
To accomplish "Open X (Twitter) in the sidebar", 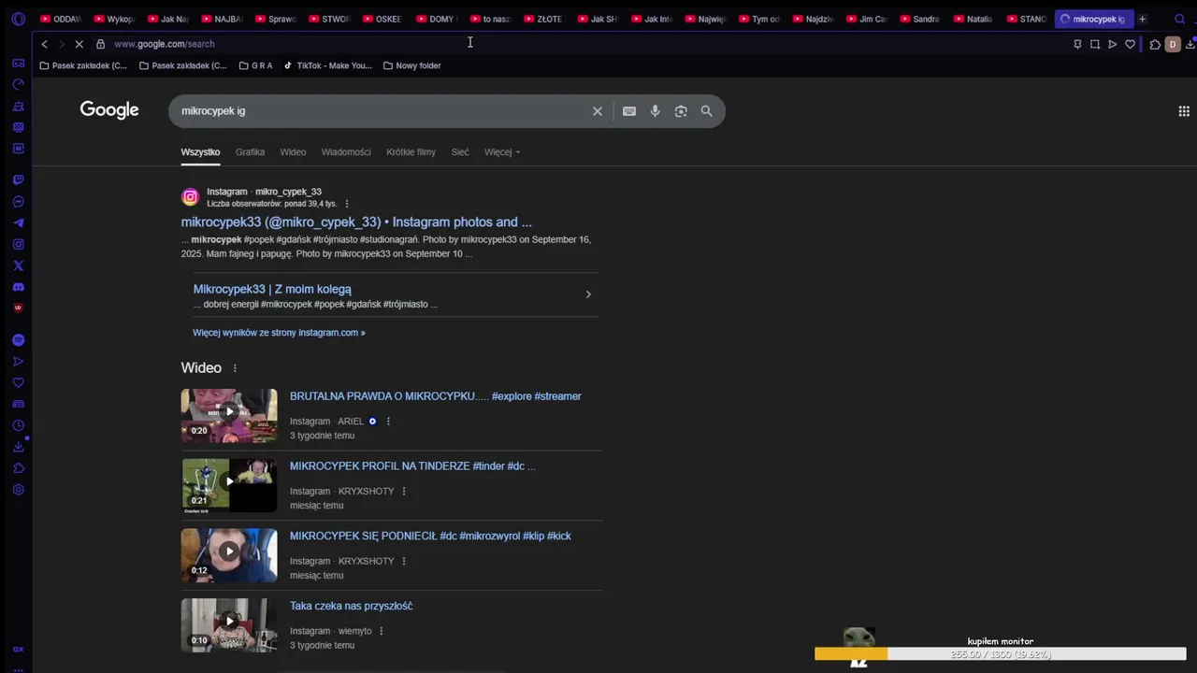I will (18, 266).
